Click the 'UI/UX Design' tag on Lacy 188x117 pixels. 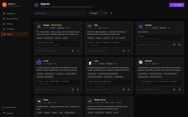(92, 74)
